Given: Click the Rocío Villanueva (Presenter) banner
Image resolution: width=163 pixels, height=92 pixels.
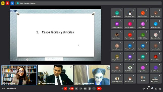Looking at the screenshot, I should click(x=88, y=3).
